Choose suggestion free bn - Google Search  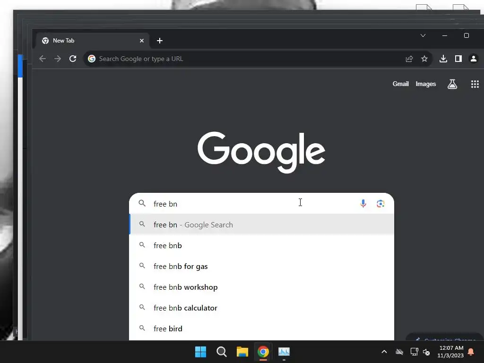(261, 225)
